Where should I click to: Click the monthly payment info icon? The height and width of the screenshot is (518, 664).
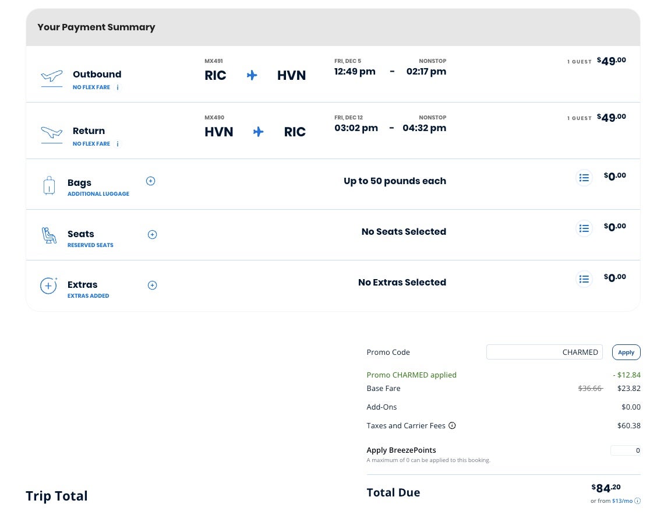637,501
